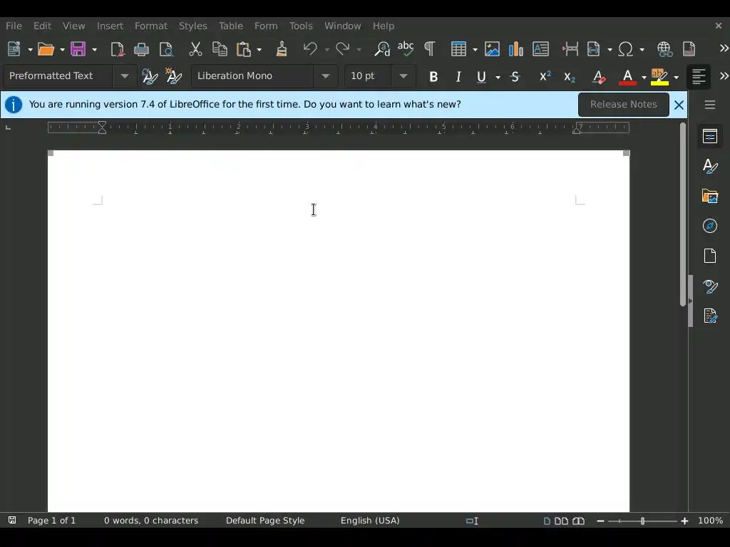Click the Insert Hyperlink globe icon

pos(664,49)
